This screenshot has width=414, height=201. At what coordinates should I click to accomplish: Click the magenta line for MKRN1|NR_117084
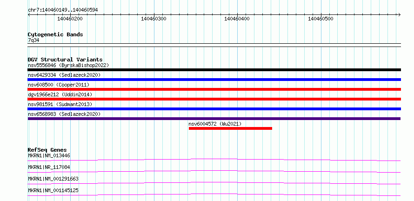coord(214,171)
